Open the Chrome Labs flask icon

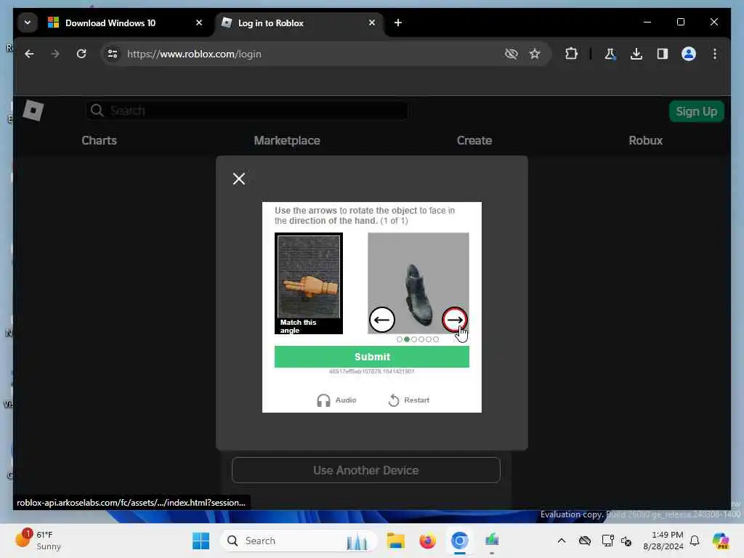tap(610, 54)
